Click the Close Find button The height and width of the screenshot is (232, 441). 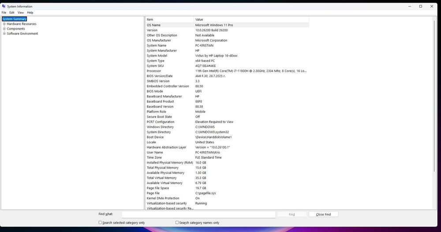[x=323, y=214]
